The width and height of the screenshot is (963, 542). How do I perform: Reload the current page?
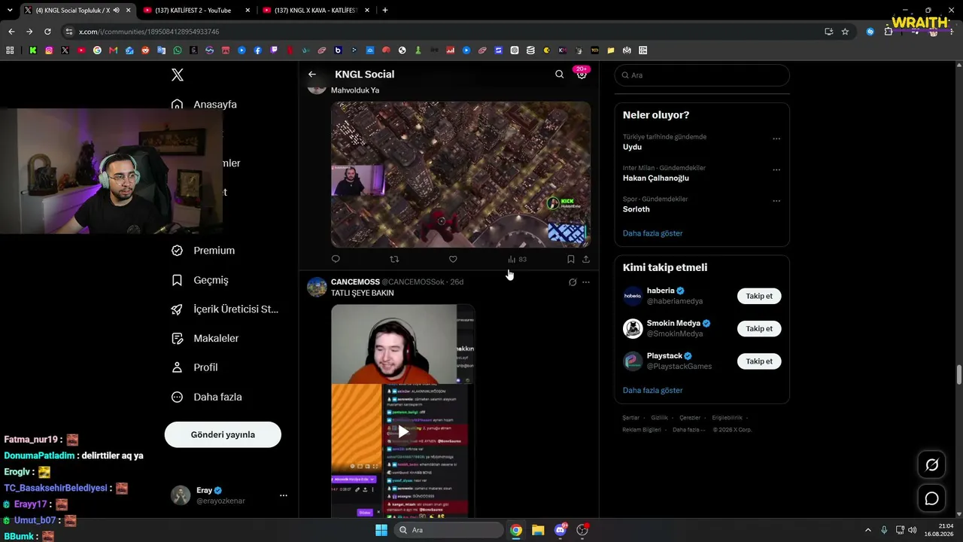tap(47, 32)
